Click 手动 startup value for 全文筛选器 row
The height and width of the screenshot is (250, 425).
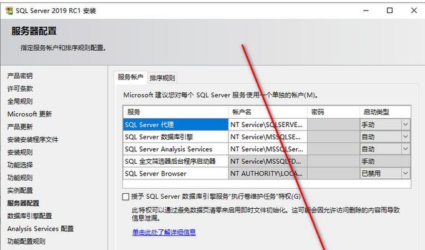tap(385, 161)
